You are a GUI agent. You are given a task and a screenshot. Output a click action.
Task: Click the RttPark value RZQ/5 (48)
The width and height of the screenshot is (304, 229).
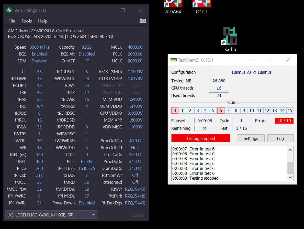[135, 196]
